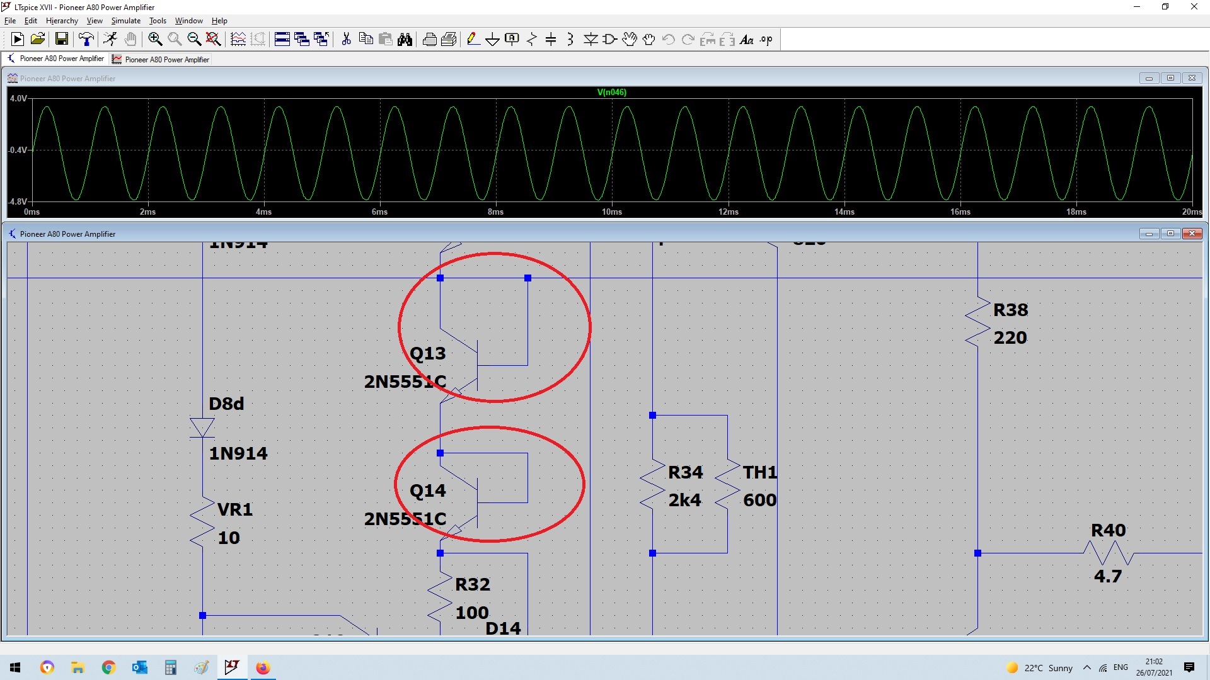Click the VR1 resistor label
The width and height of the screenshot is (1210, 680).
tap(235, 509)
